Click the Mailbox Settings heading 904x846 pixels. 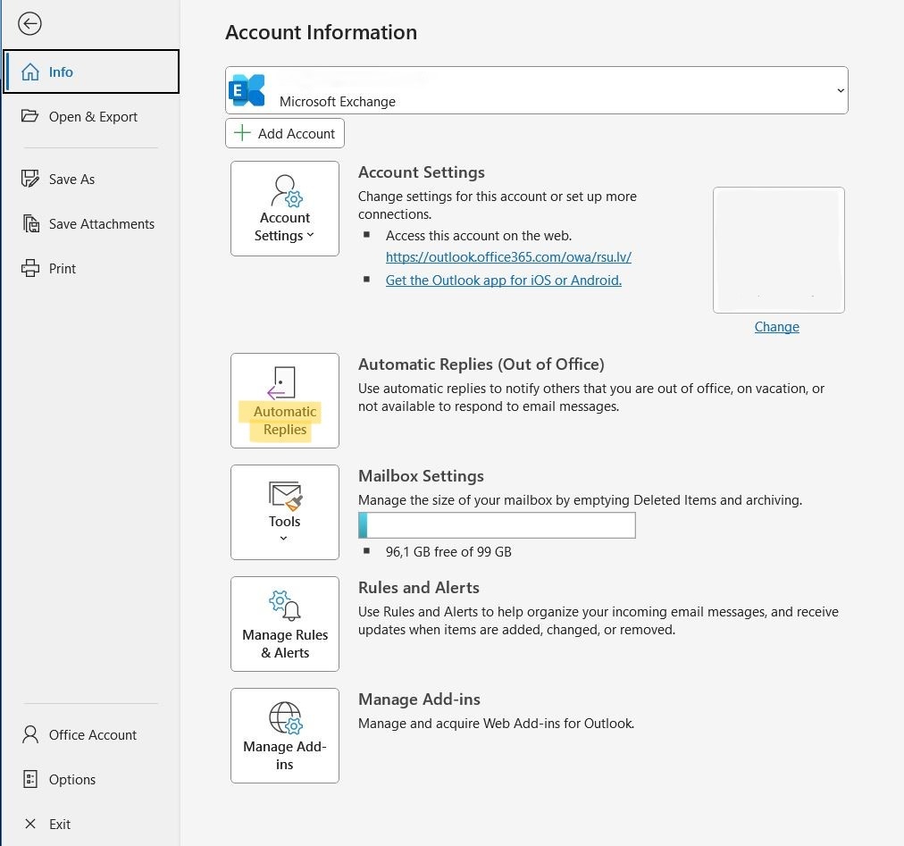point(421,476)
